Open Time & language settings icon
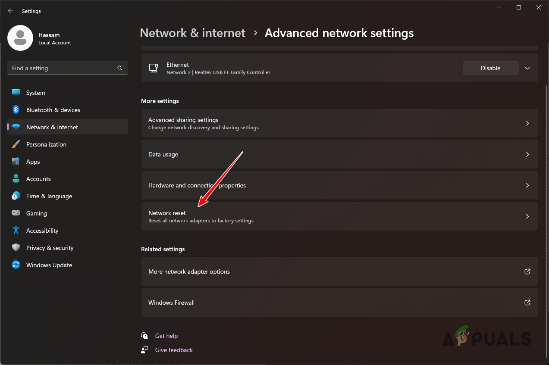This screenshot has width=549, height=365. point(16,196)
